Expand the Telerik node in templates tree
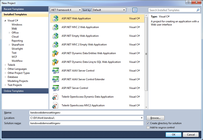 6,65
